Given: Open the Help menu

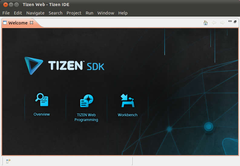Looking at the screenshot, I should (x=123, y=13).
